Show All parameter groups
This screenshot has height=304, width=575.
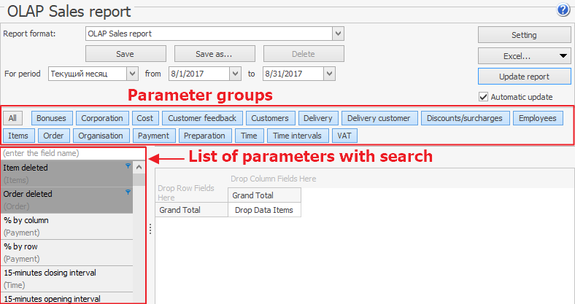coord(13,118)
